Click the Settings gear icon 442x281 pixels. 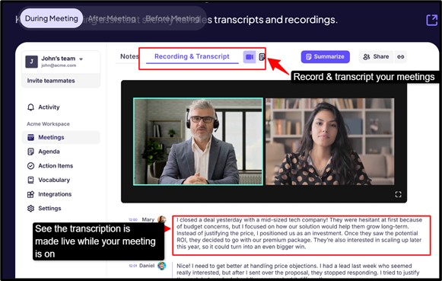click(x=30, y=209)
